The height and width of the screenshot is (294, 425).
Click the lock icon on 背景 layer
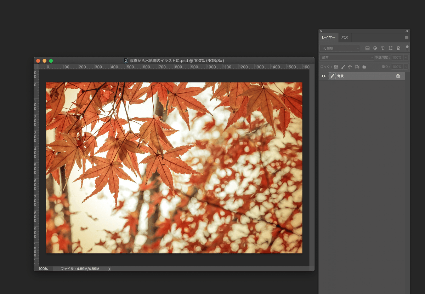coord(398,76)
